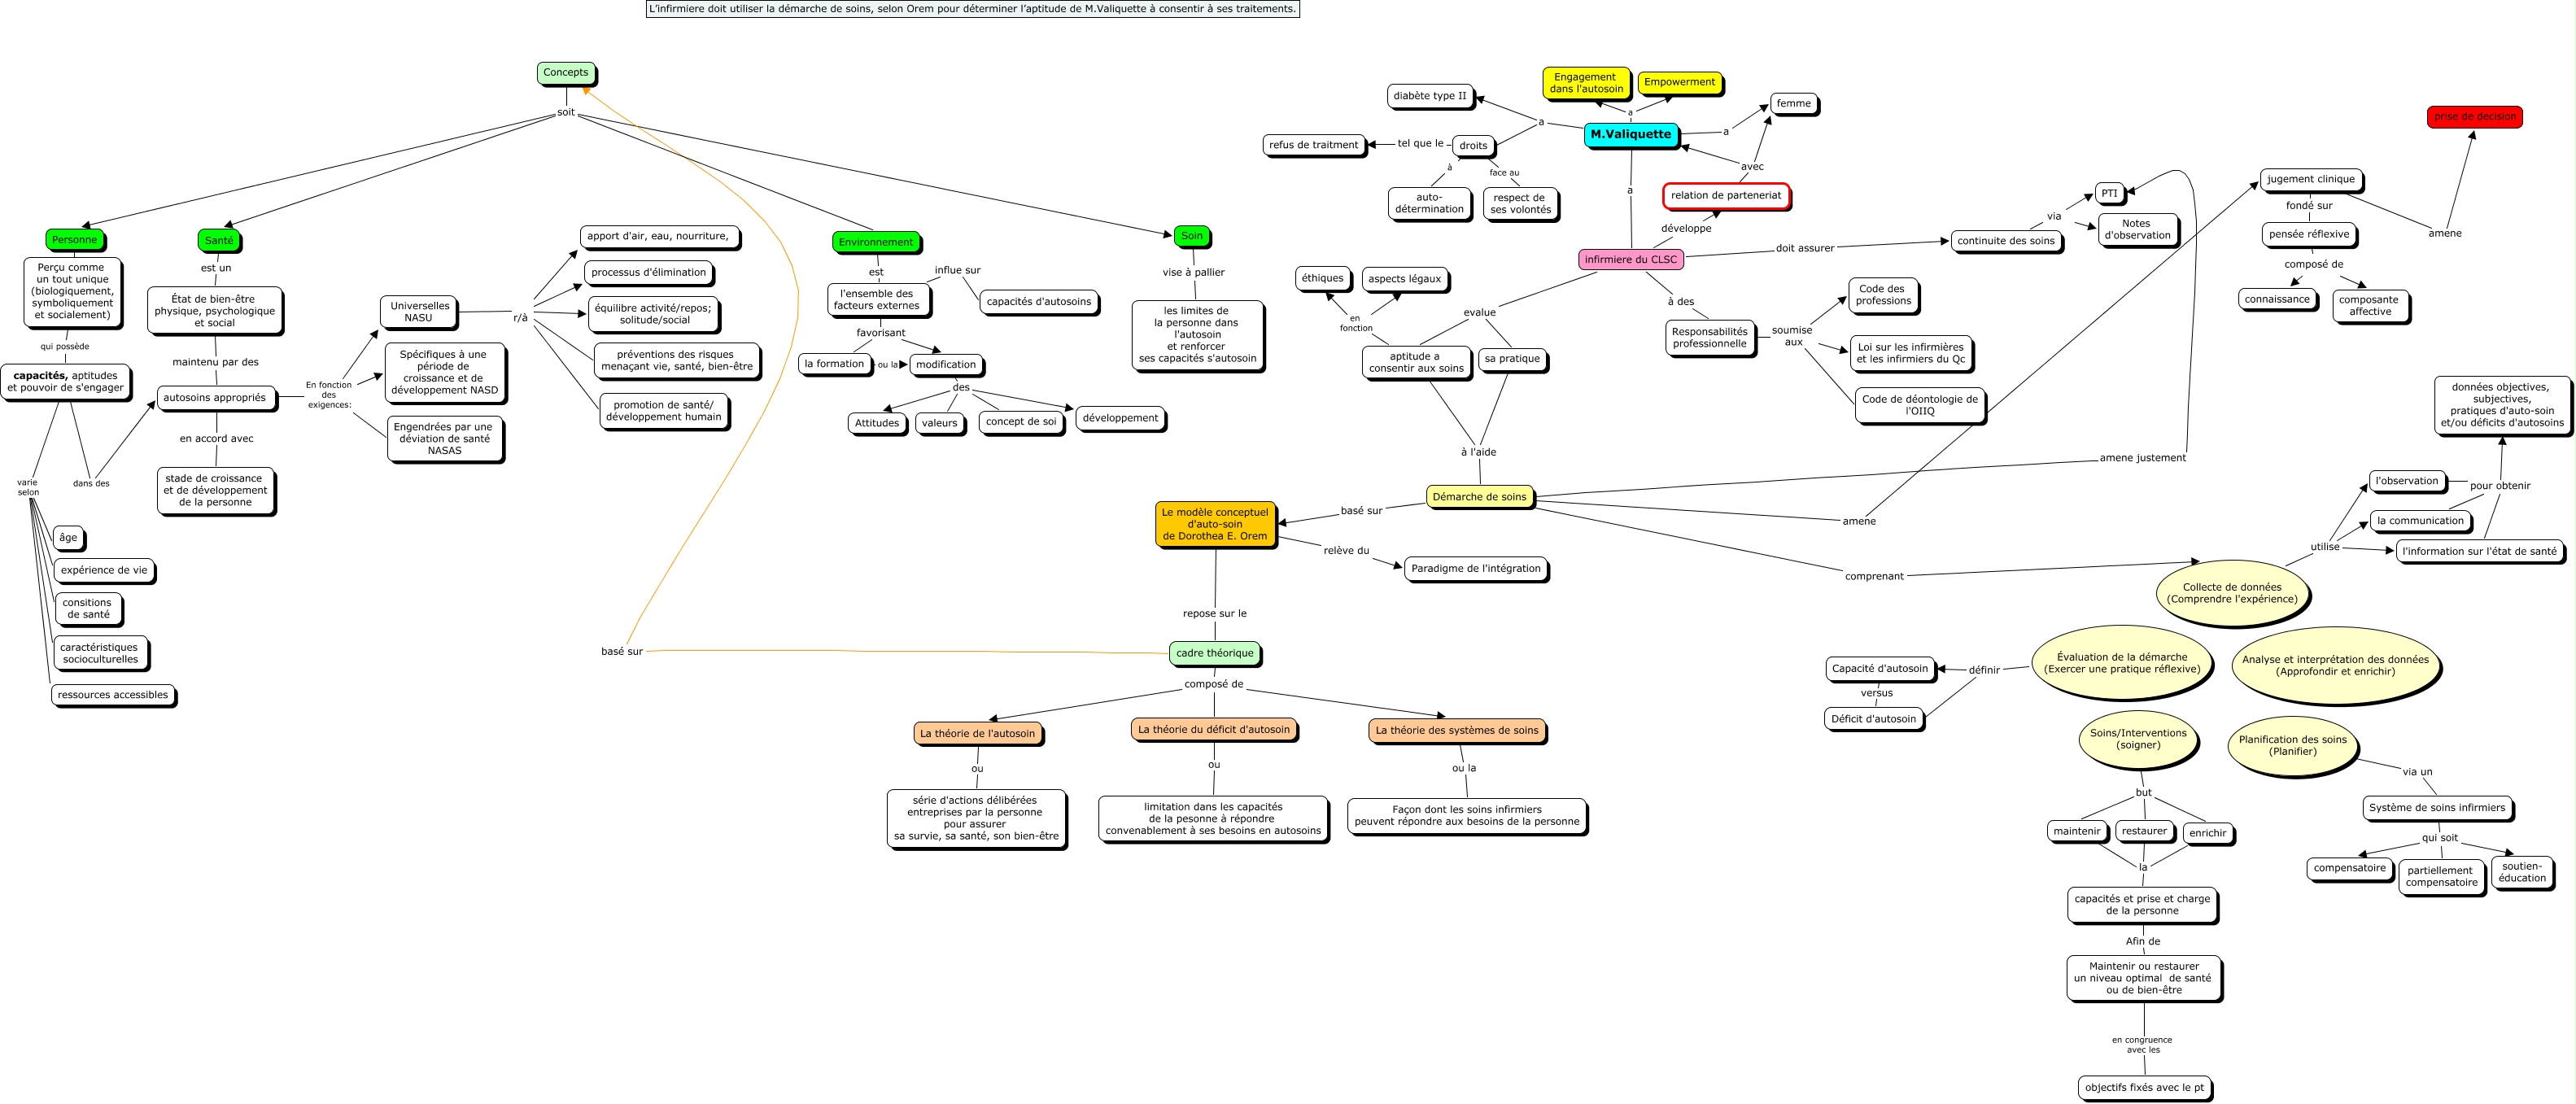2576x1104 pixels.
Task: Click the orange Dorothea E. Orem node
Action: tap(1214, 524)
